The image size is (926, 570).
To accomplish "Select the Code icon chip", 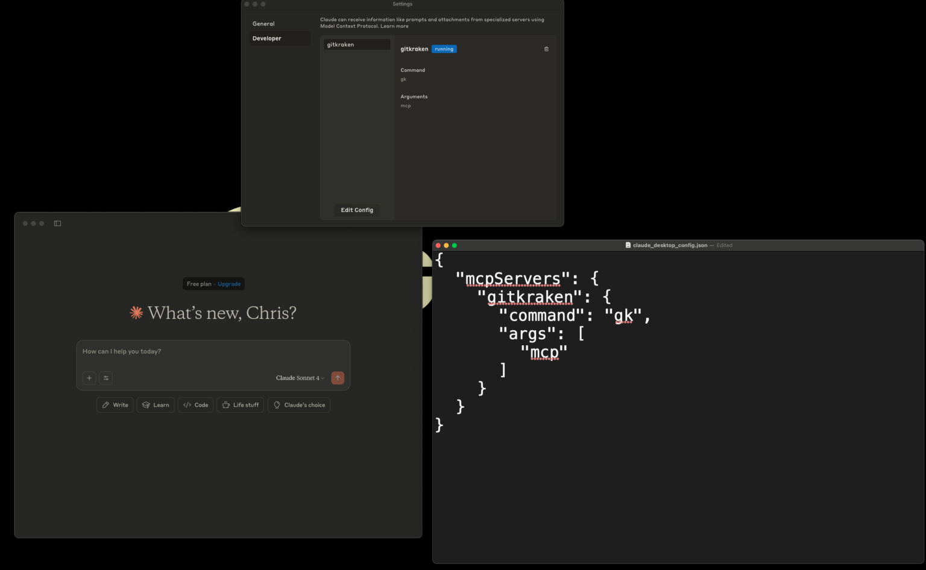I will 187,404.
